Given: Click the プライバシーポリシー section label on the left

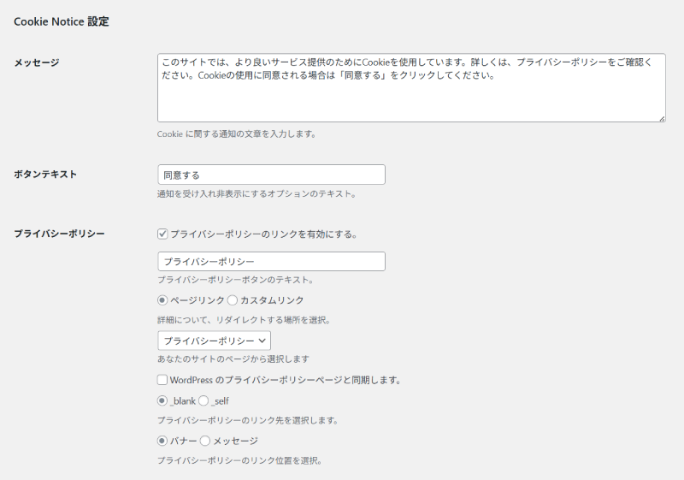Looking at the screenshot, I should [59, 234].
